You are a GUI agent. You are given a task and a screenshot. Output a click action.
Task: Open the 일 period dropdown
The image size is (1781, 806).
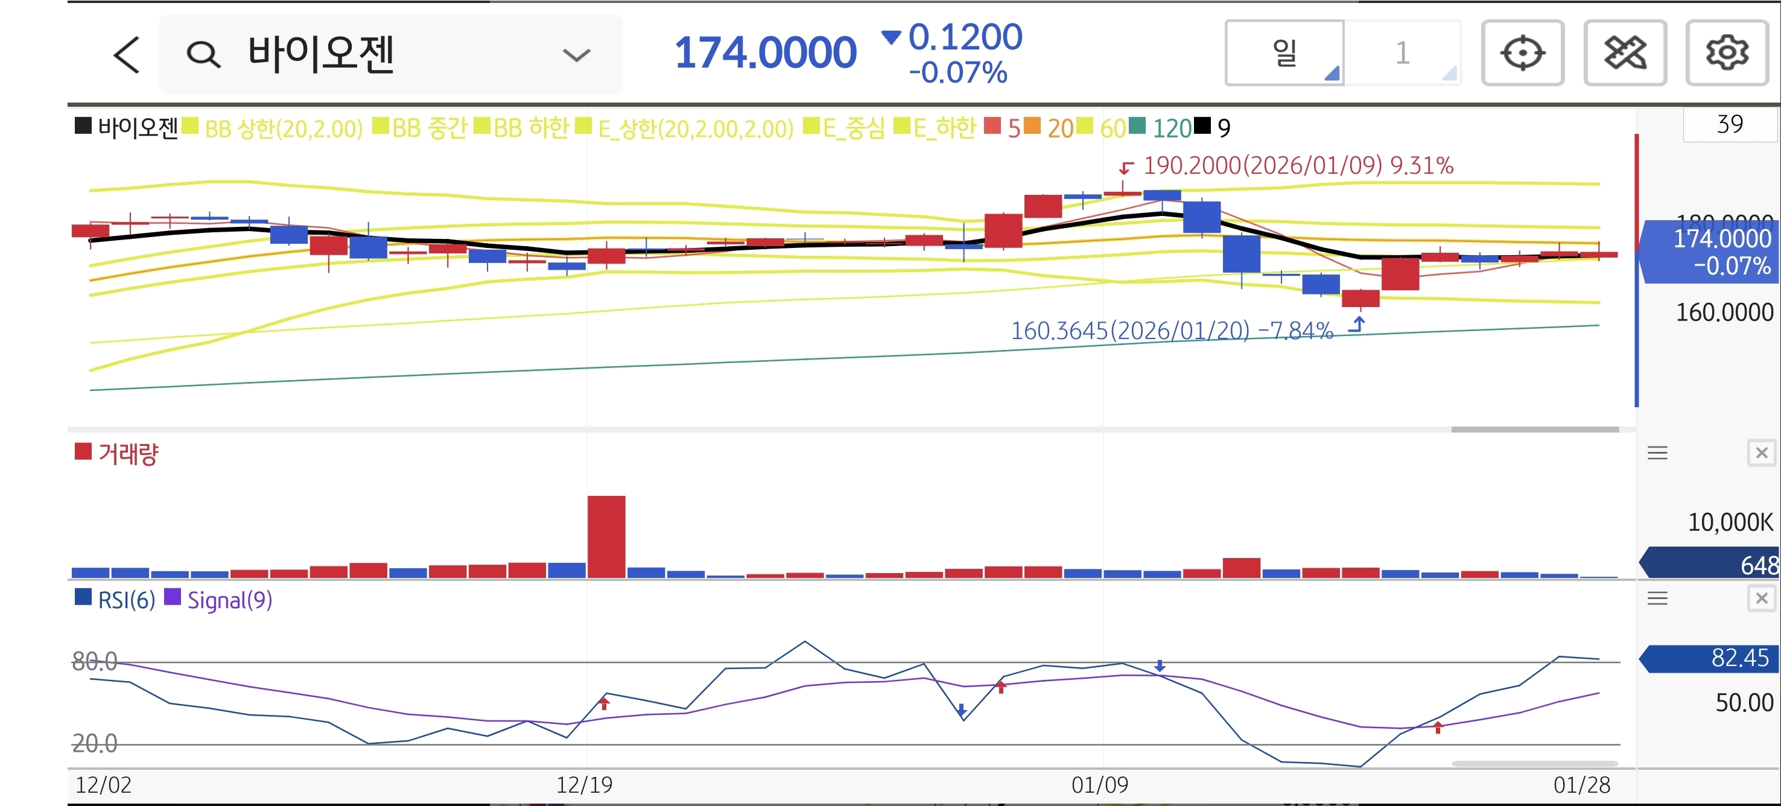tap(1284, 52)
